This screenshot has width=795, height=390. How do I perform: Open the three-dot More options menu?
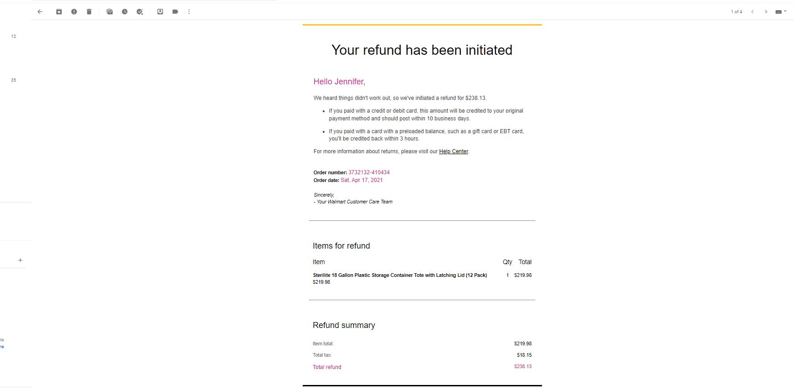tap(189, 12)
